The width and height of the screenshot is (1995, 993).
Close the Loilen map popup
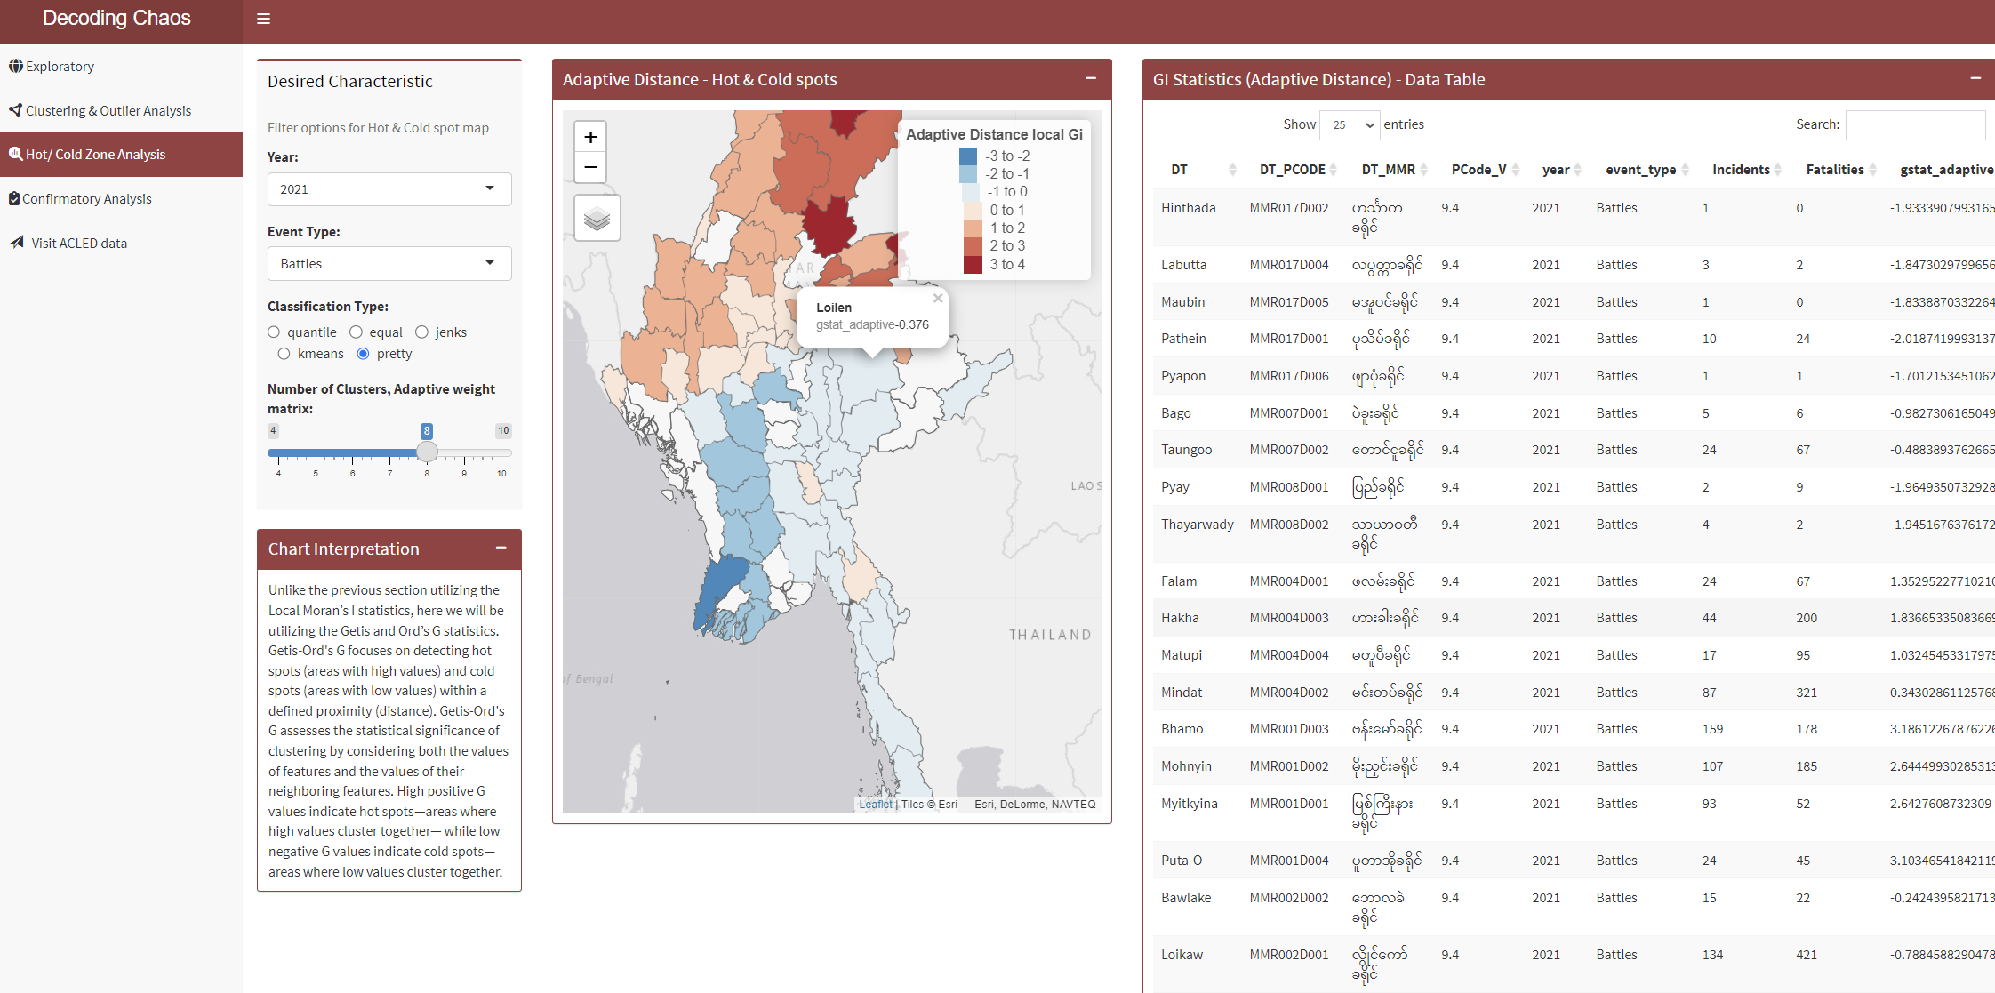[x=938, y=299]
